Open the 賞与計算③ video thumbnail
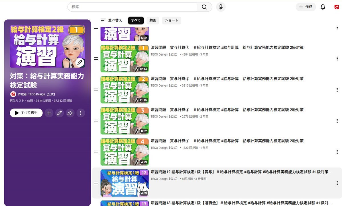The height and width of the screenshot is (206, 342). 125,121
